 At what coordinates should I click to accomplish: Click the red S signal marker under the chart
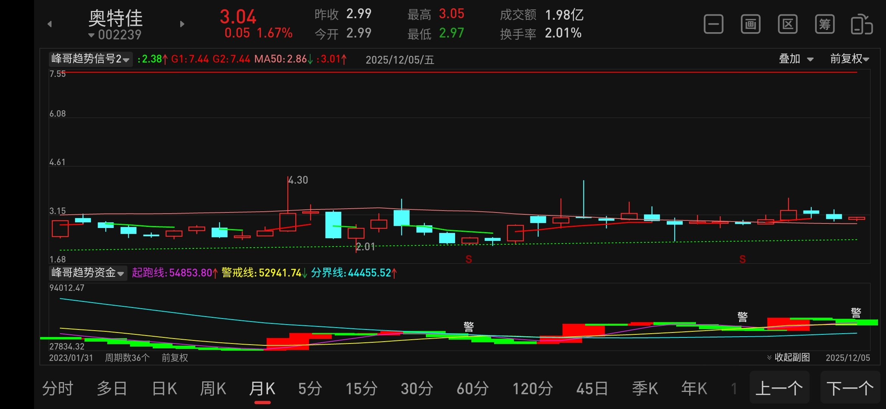(469, 259)
